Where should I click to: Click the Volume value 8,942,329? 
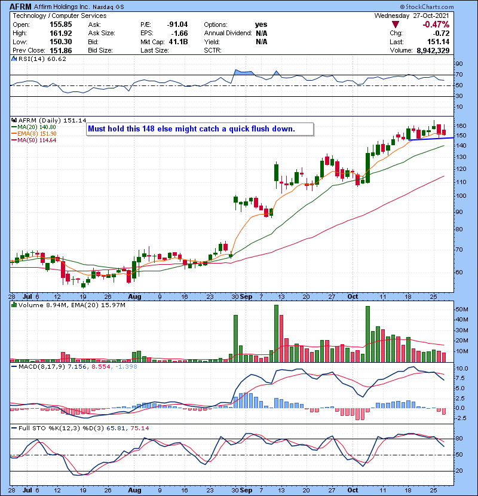(433, 51)
